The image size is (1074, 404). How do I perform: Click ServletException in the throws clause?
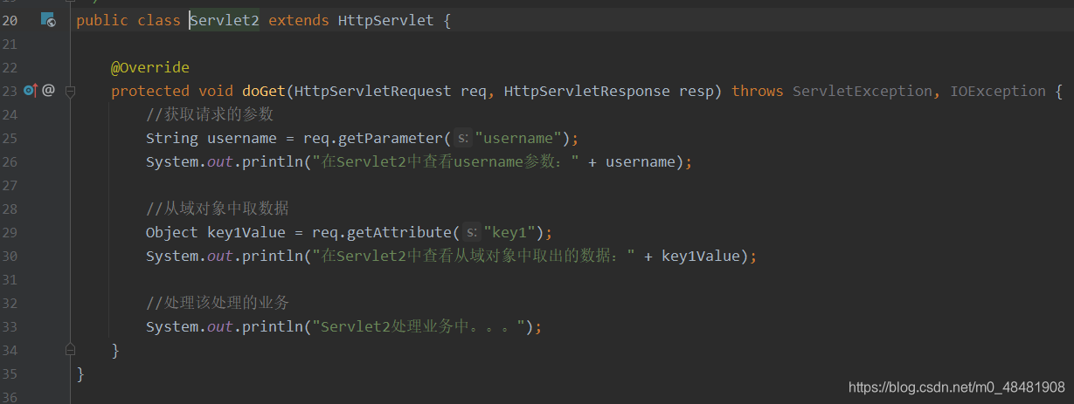(x=863, y=91)
